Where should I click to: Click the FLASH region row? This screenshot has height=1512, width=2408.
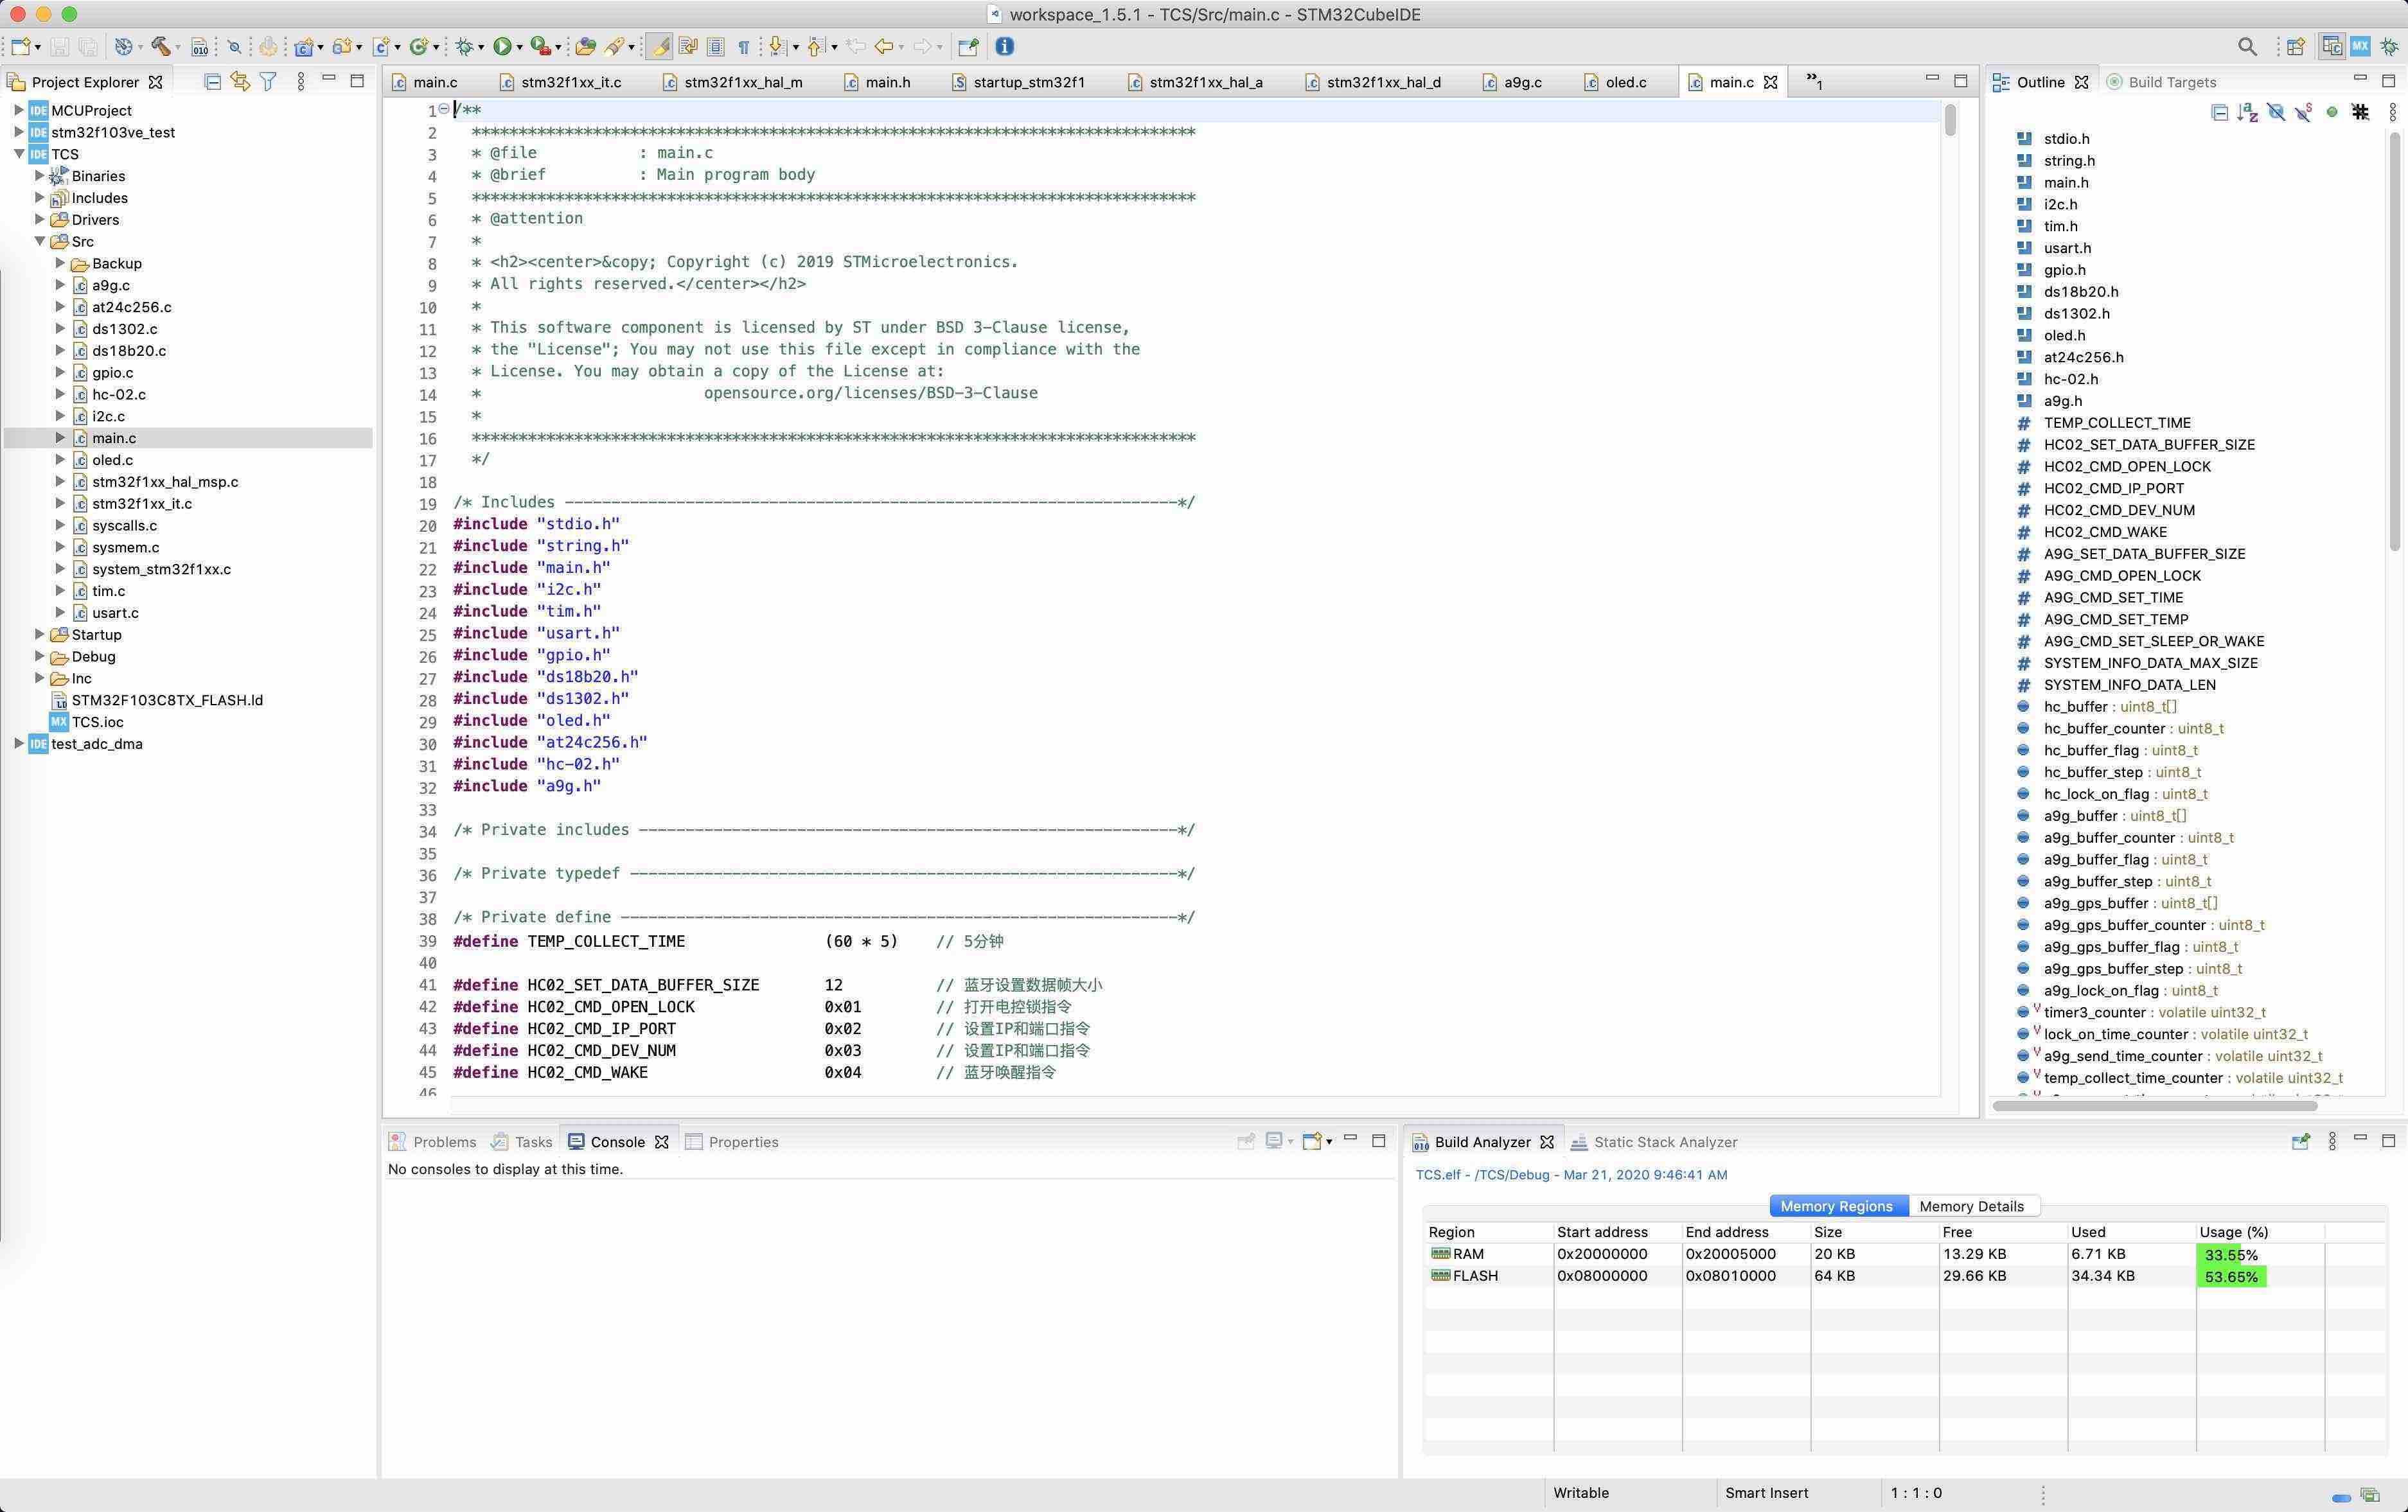pos(1904,1277)
